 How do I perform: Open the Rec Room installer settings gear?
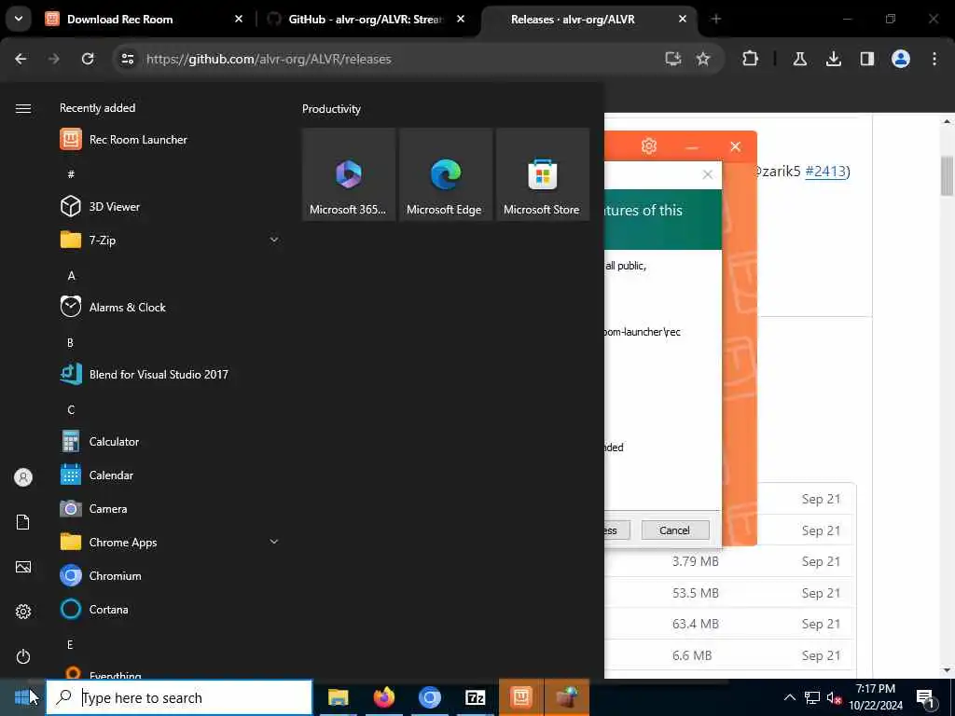(x=649, y=146)
